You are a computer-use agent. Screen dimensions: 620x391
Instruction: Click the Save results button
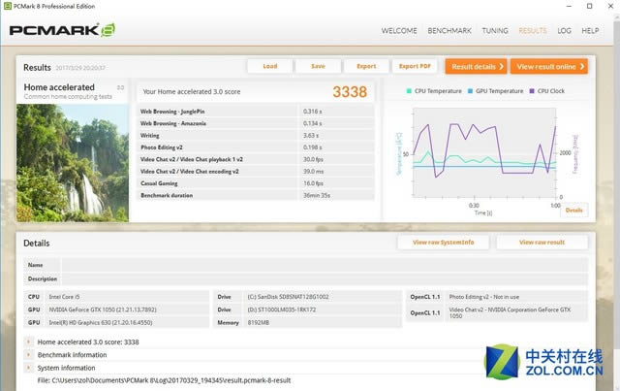[318, 66]
